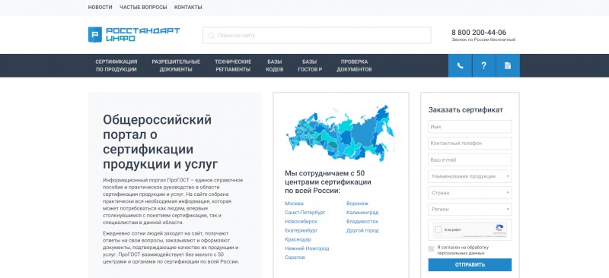Follow the Краснодар city link
Screen dimensions: 609x278
pos(298,239)
